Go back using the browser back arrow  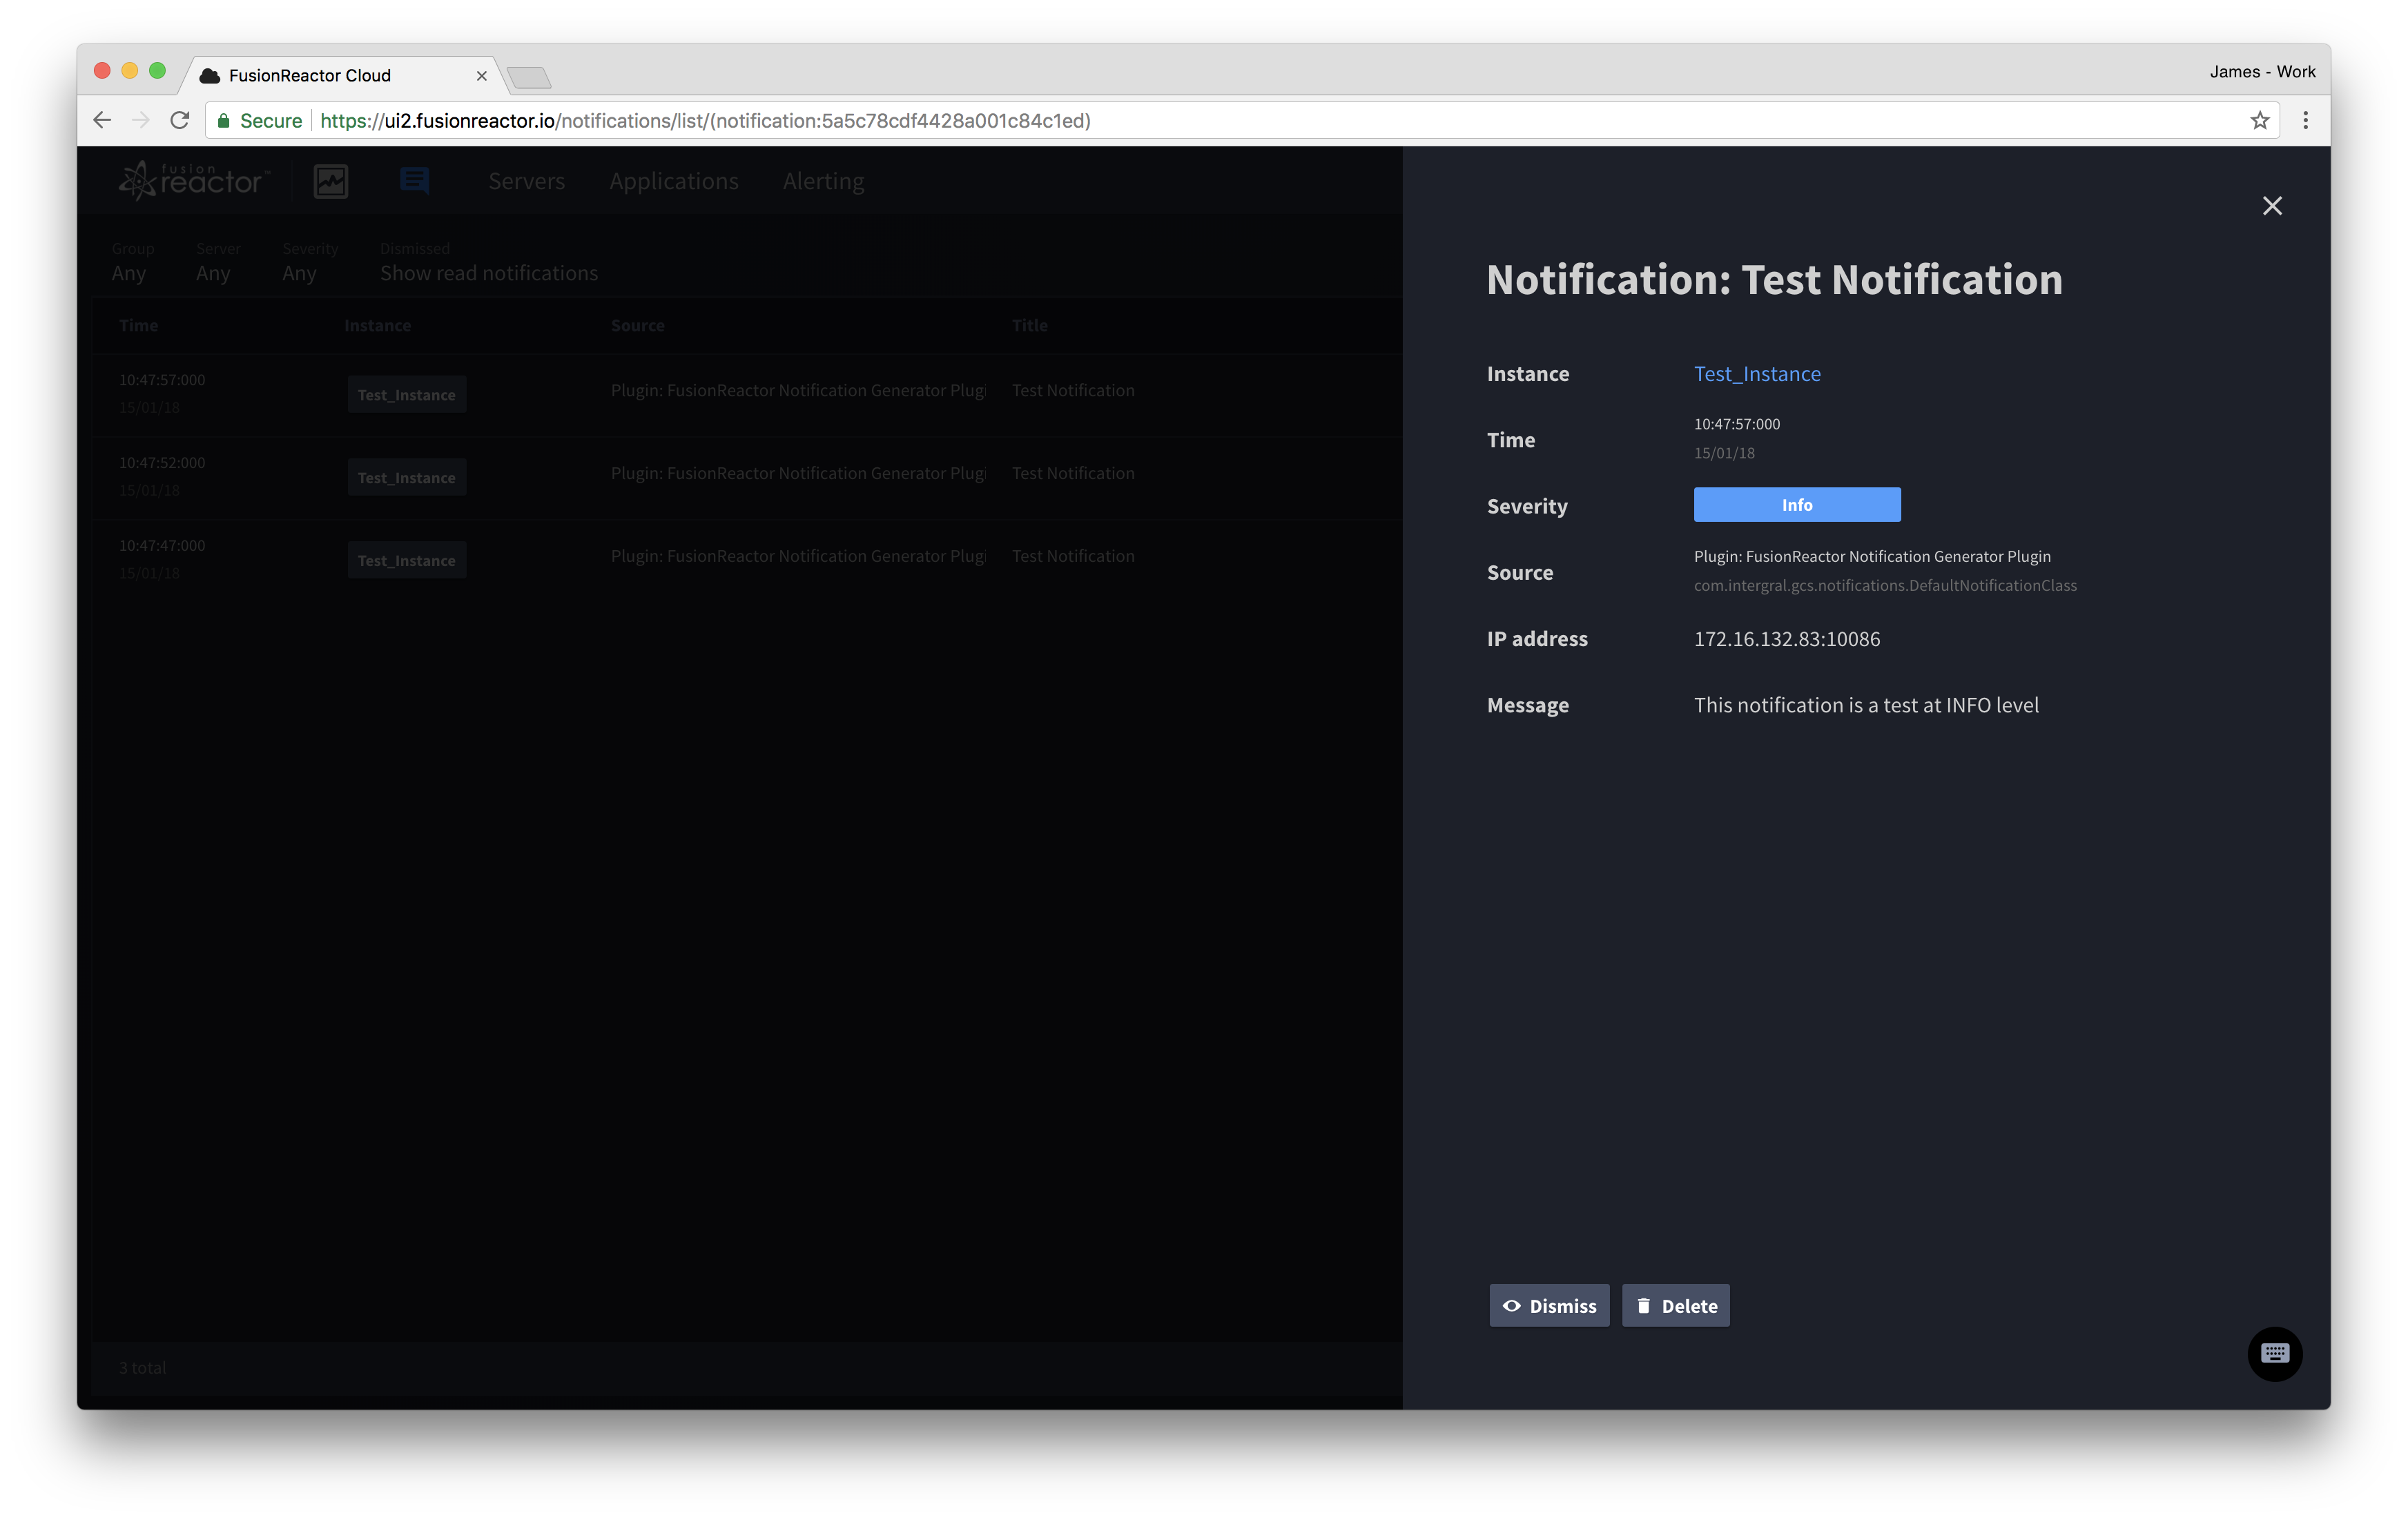[x=102, y=121]
